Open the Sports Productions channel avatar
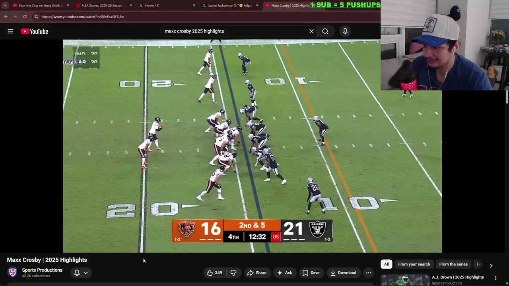The width and height of the screenshot is (509, 286). pos(13,272)
